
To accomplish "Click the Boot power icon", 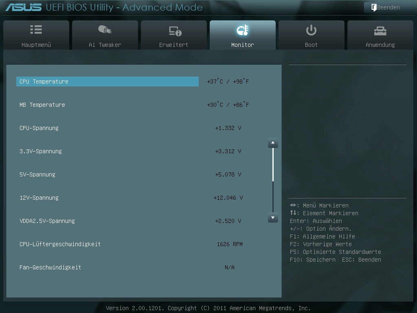I will click(311, 30).
